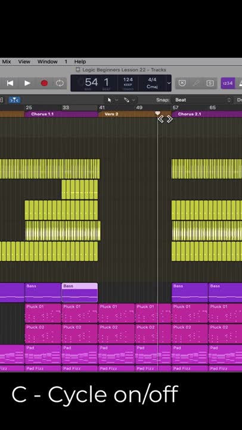Viewport: 242px width, 430px height.
Task: Click the 4/4 time signature
Action: tap(152, 79)
